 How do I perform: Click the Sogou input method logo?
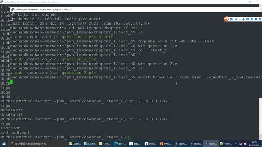pos(226,19)
